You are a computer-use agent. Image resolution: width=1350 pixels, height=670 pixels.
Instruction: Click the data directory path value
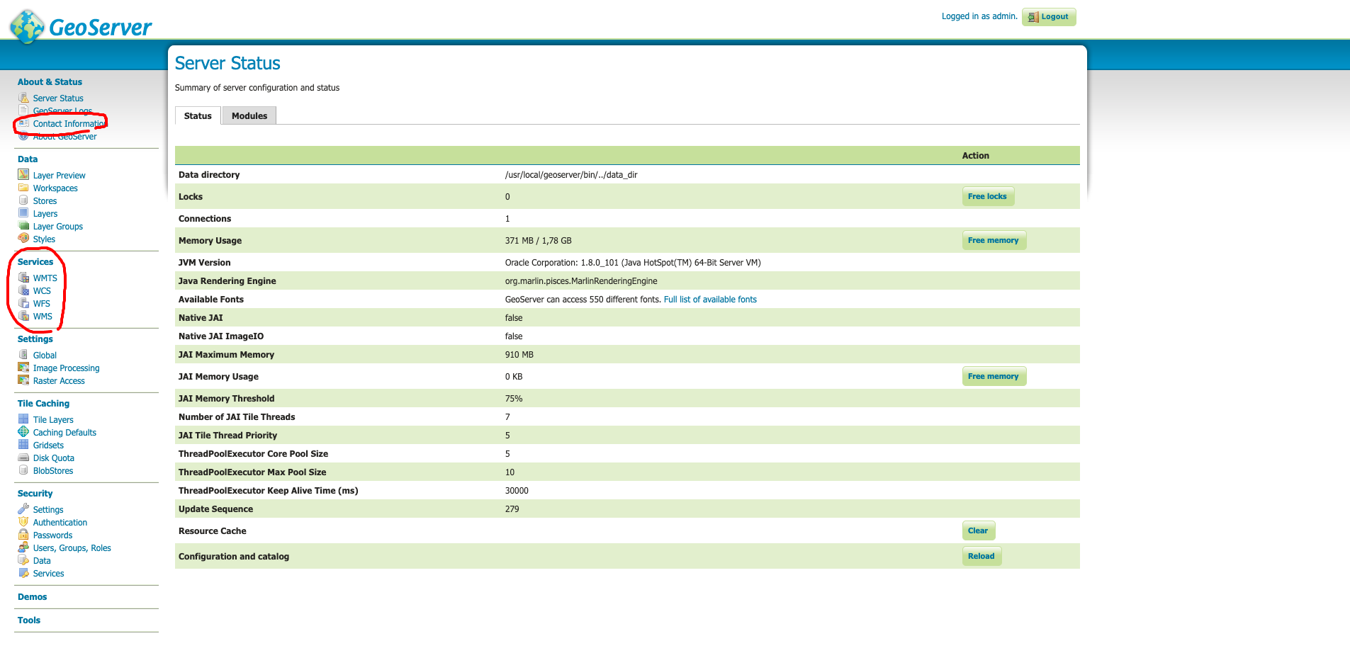[x=571, y=175]
